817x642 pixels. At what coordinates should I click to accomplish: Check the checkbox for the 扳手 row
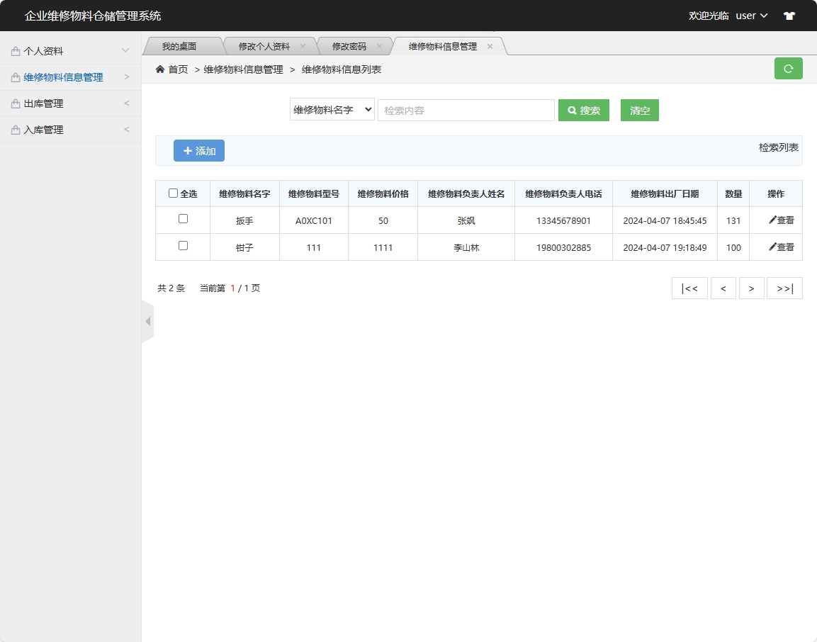(x=182, y=220)
